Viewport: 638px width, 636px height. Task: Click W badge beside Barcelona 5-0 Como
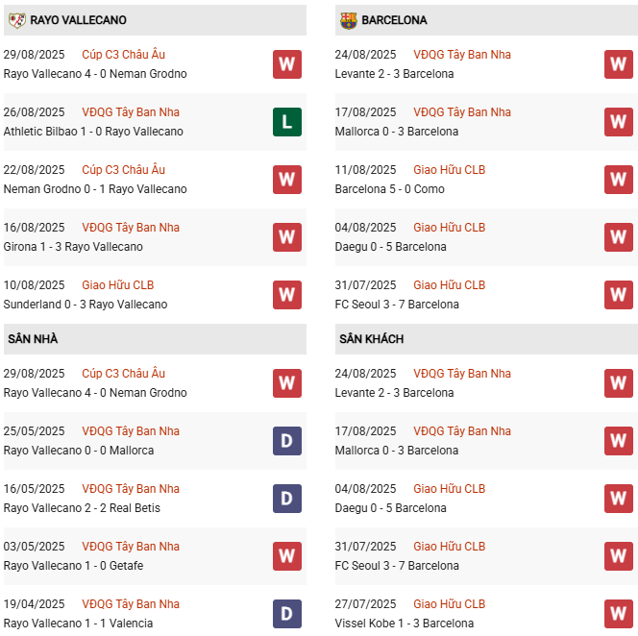[x=618, y=180]
